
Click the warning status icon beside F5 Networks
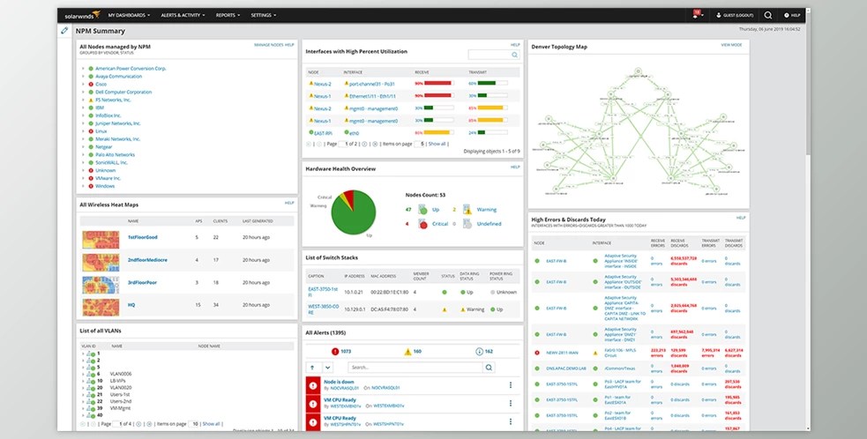[91, 100]
